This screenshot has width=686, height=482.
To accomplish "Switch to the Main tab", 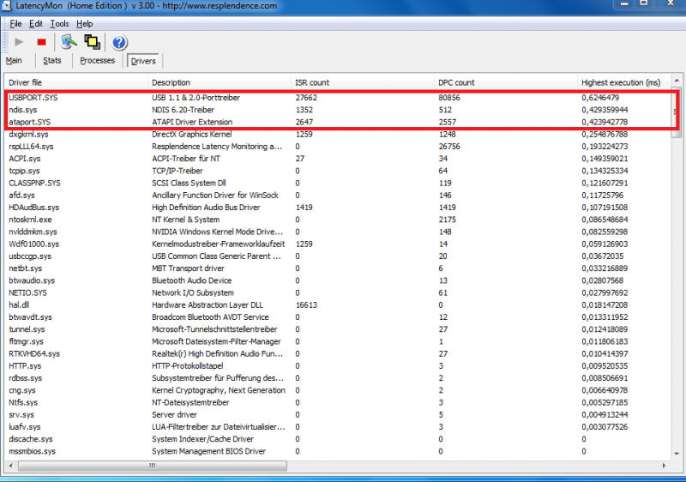I will [14, 60].
